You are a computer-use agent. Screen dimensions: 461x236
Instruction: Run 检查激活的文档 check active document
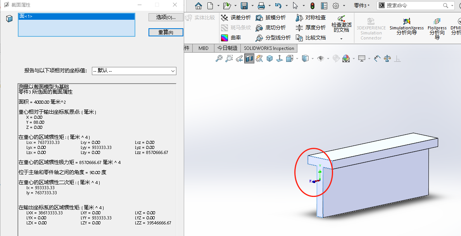pos(341,24)
